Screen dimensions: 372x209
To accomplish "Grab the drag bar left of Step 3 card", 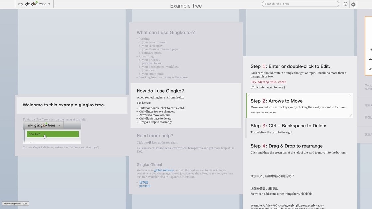I will pyautogui.click(x=246, y=128).
